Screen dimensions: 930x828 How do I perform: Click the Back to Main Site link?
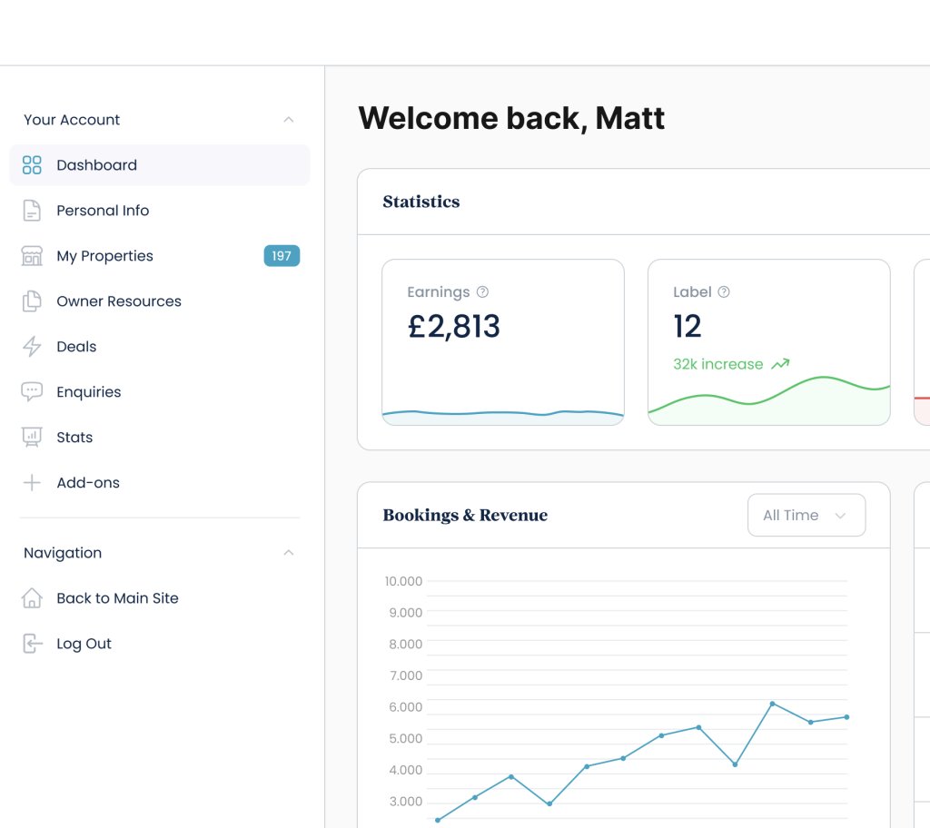pyautogui.click(x=117, y=598)
